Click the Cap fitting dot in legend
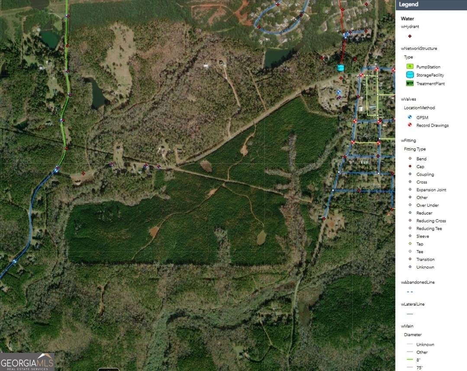Viewport: 467px width, 371px height. click(409, 167)
